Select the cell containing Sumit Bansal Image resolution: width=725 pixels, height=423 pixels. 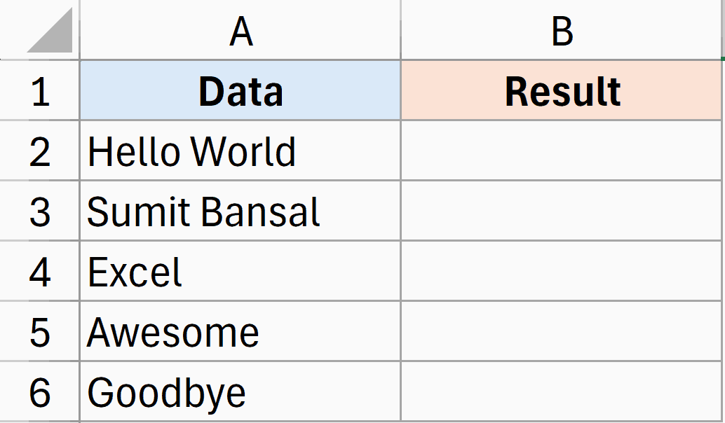click(241, 211)
